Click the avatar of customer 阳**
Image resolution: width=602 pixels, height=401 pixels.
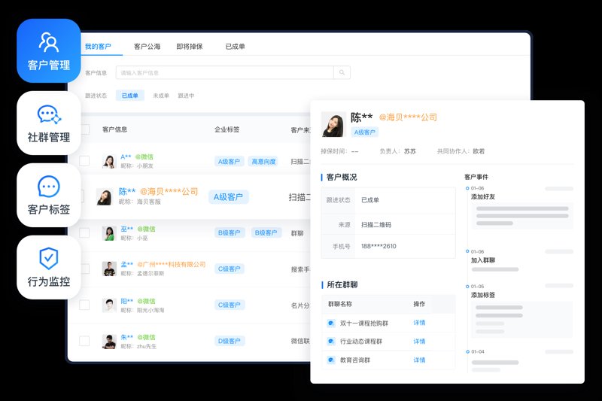[109, 305]
